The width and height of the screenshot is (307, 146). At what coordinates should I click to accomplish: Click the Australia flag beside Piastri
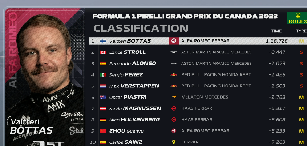tap(103, 97)
